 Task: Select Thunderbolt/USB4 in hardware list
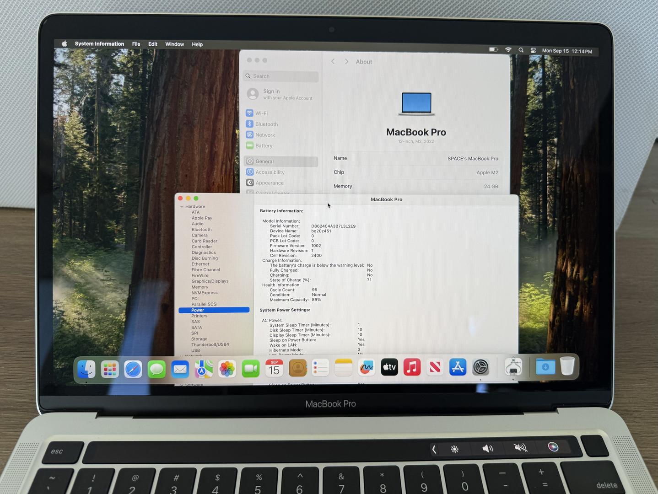click(x=210, y=344)
